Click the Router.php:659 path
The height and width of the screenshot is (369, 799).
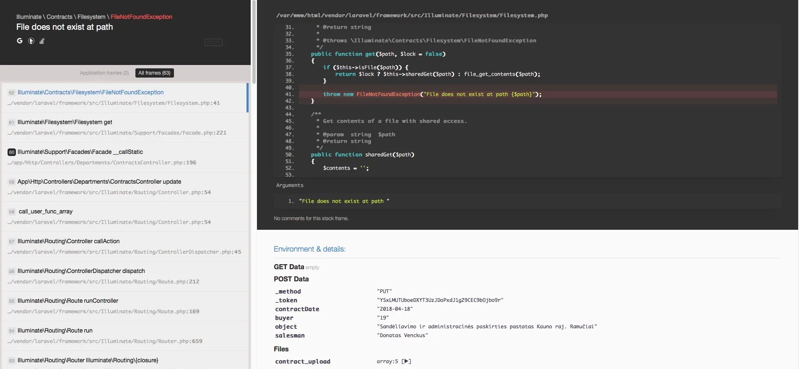105,341
